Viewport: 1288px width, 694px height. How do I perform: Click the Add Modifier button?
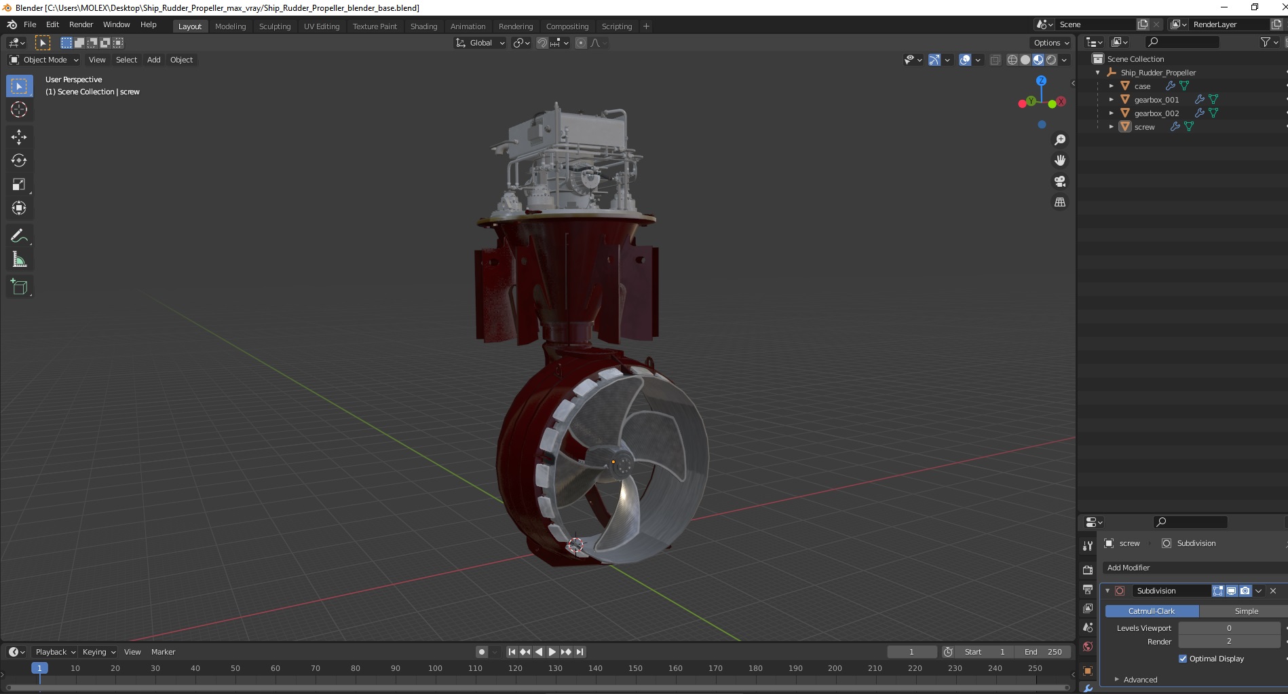tap(1194, 568)
